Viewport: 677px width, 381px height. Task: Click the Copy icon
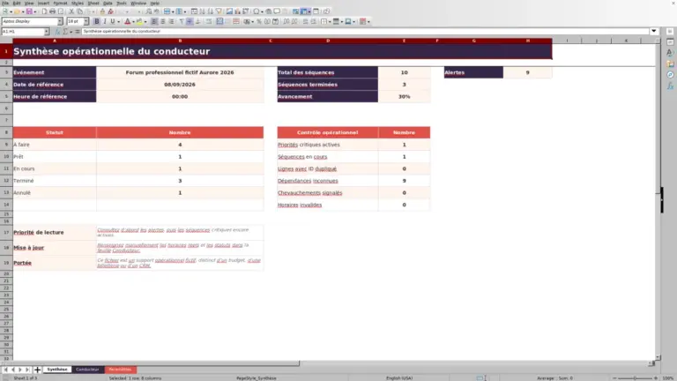pos(79,11)
